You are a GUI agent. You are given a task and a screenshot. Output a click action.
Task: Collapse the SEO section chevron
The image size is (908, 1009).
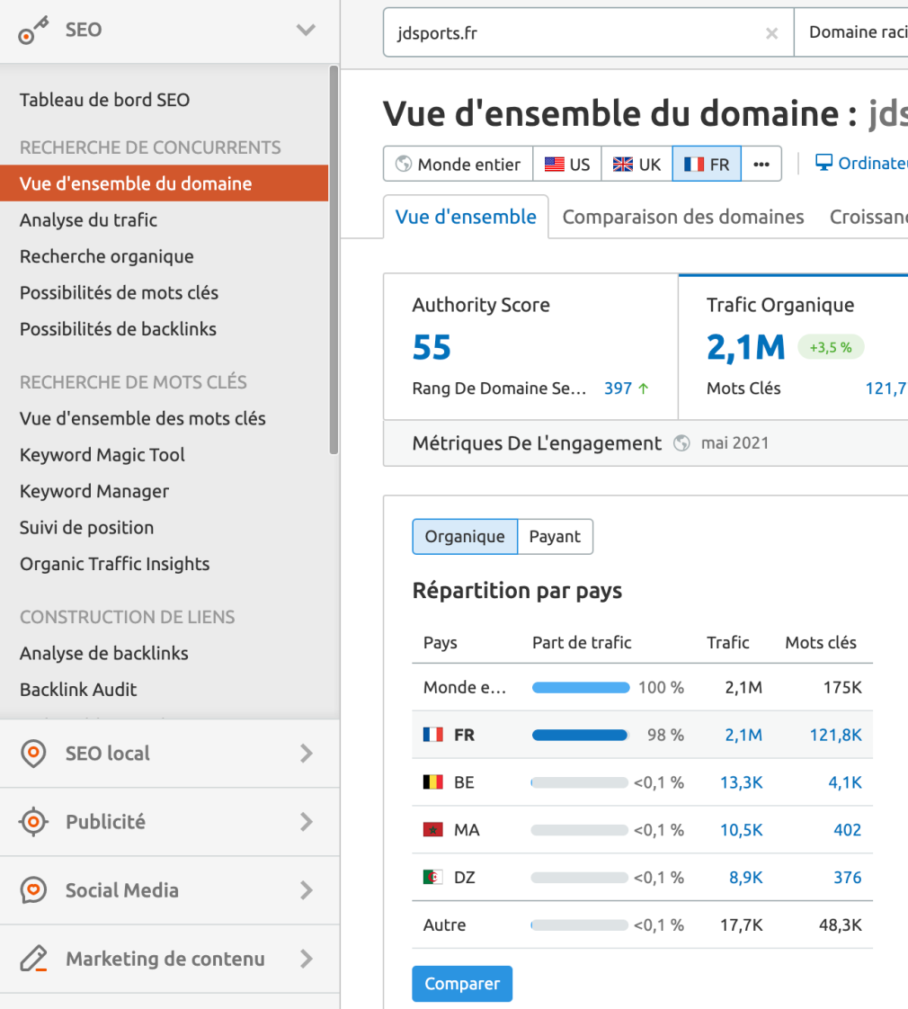306,30
